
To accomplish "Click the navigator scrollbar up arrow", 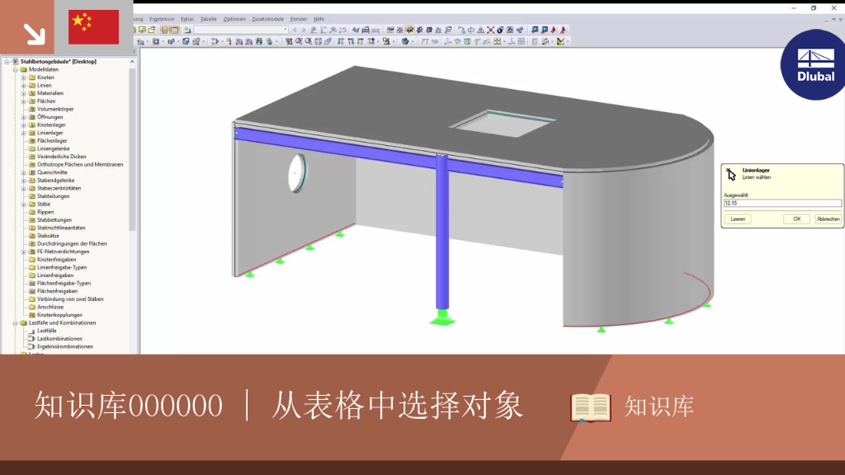I will point(132,62).
